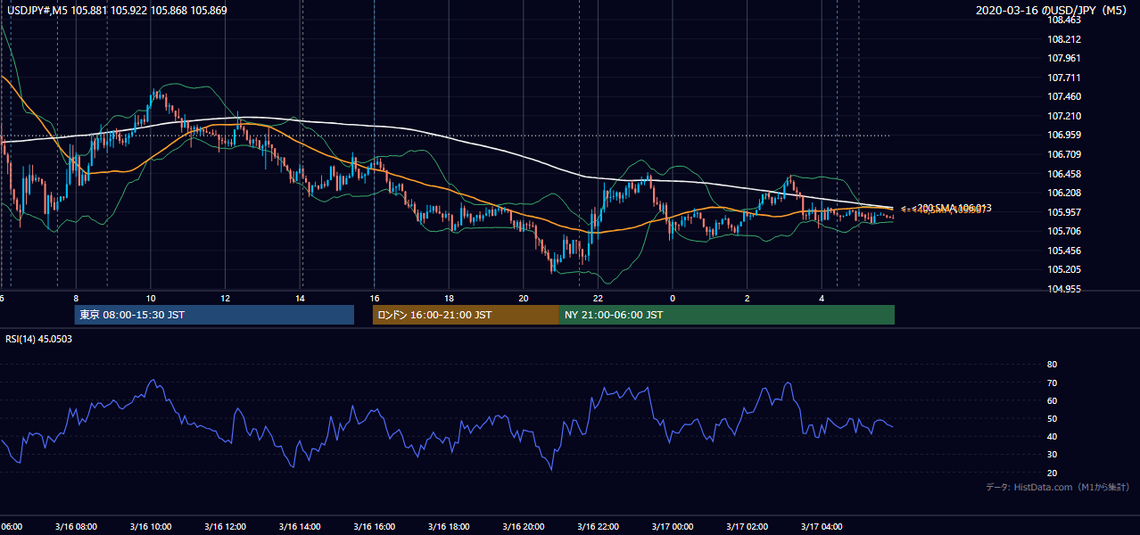The image size is (1140, 535).
Task: Select the 105.706 price axis label
Action: 1065,231
